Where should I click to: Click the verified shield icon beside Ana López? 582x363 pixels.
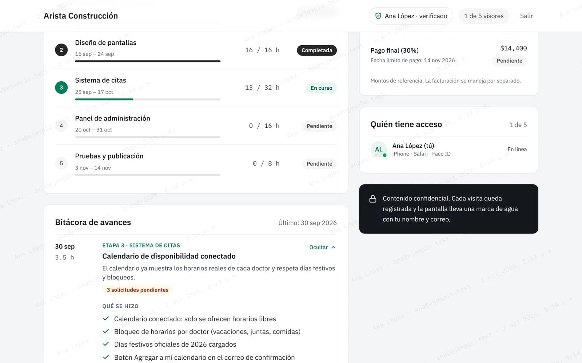[378, 16]
